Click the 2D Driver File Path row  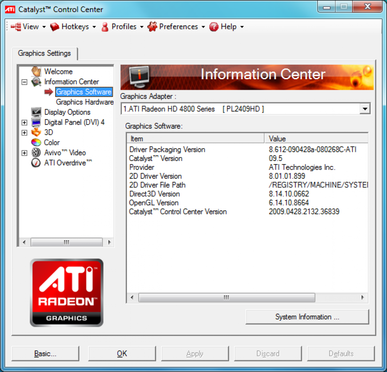248,185
